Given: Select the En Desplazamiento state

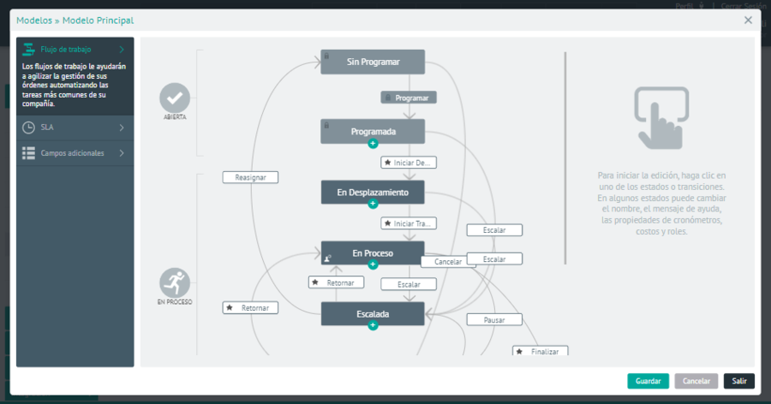Looking at the screenshot, I should 373,193.
